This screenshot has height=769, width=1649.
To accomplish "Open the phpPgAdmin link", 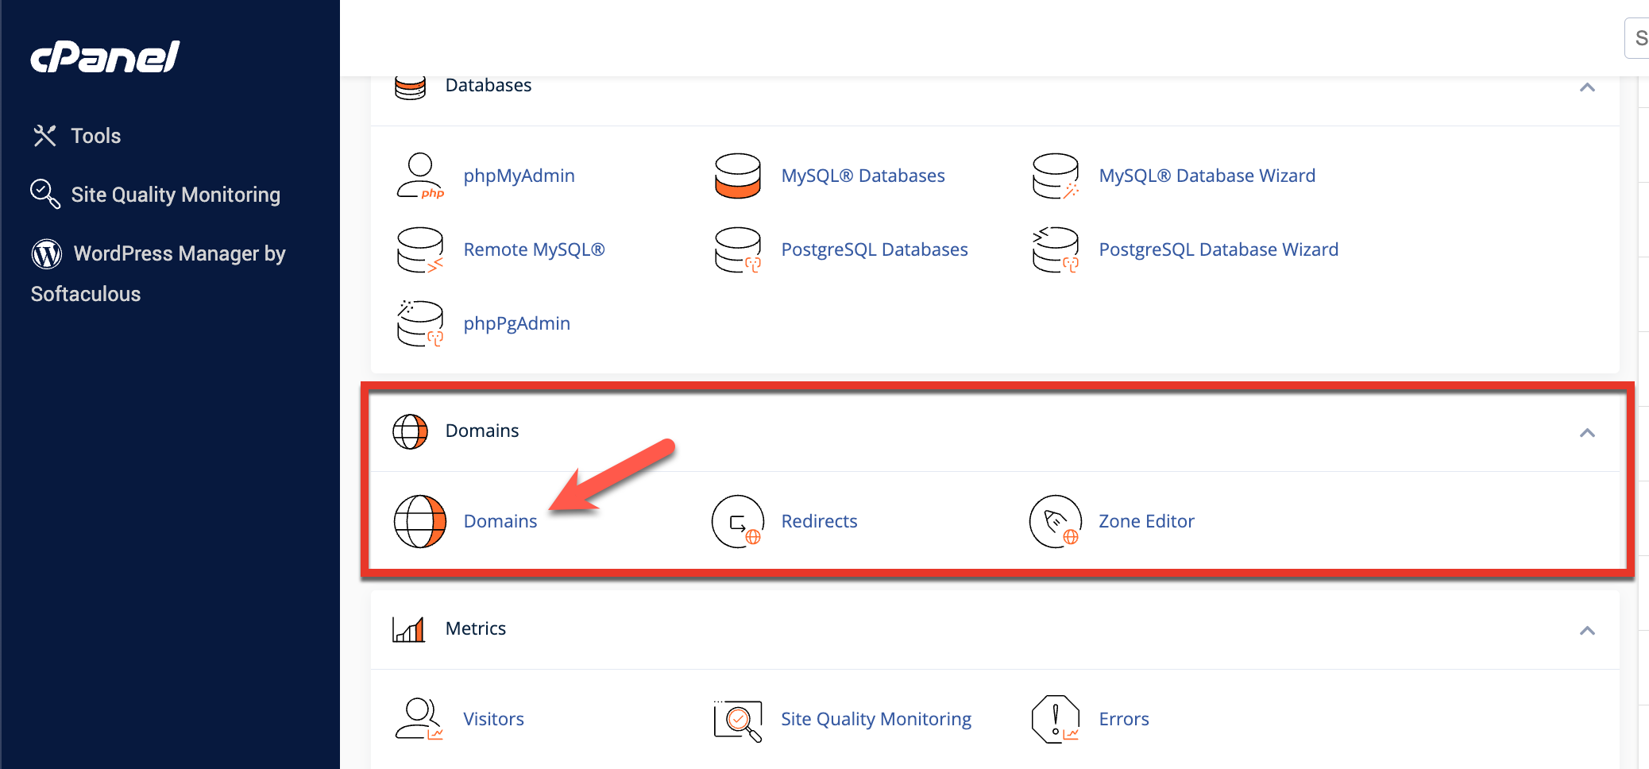I will tap(517, 323).
